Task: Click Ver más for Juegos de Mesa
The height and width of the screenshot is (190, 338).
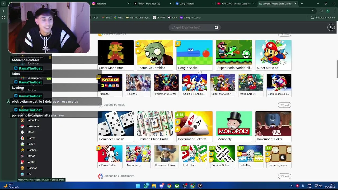Action: pyautogui.click(x=284, y=105)
